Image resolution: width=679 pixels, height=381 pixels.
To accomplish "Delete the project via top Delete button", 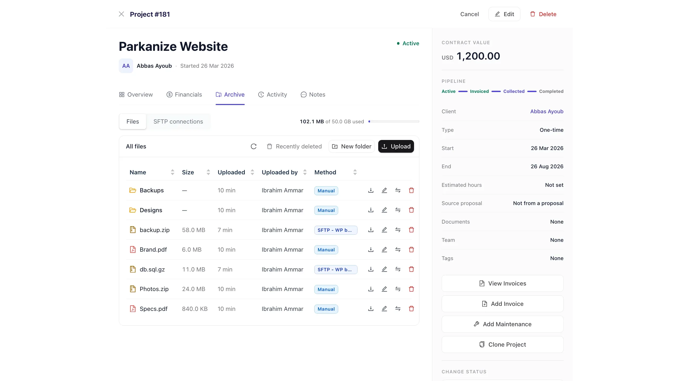I will (543, 14).
